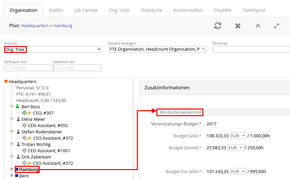Select Tristan Wichlig in the tree
The image size is (290, 179).
pyautogui.click(x=36, y=144)
